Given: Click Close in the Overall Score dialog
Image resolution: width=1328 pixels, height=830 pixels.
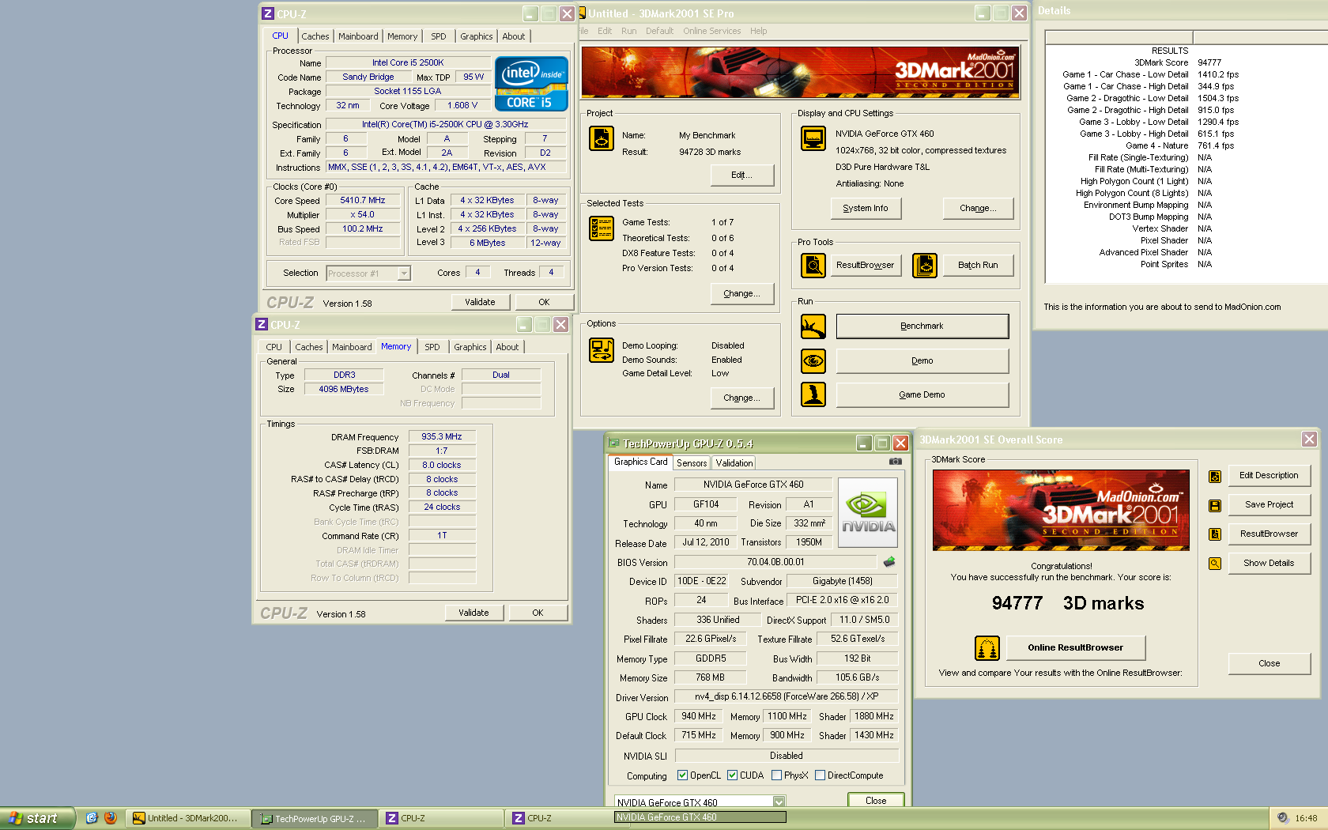Looking at the screenshot, I should (x=1269, y=664).
